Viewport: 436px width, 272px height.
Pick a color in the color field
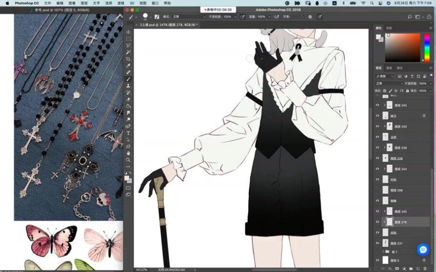click(402, 48)
